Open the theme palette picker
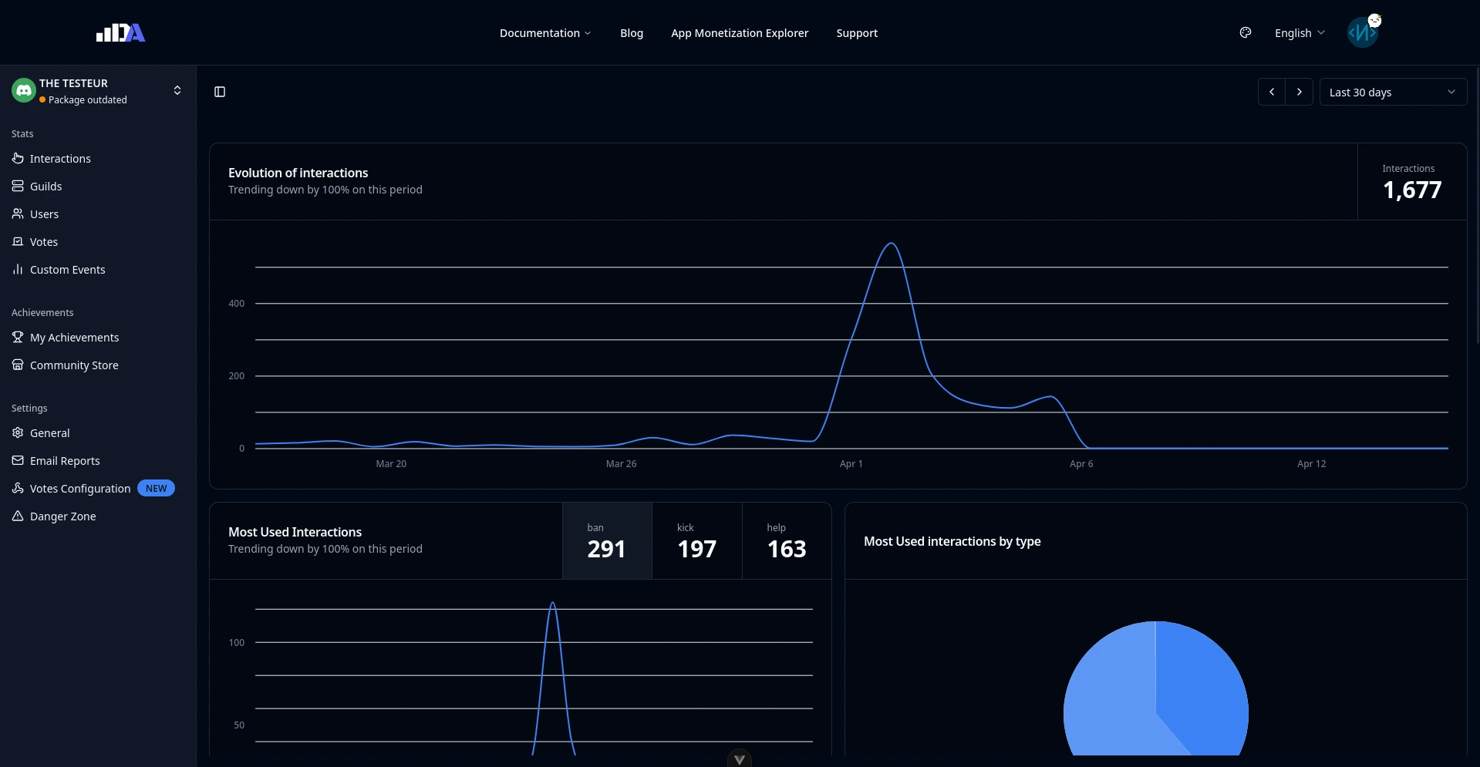 [x=1245, y=32]
